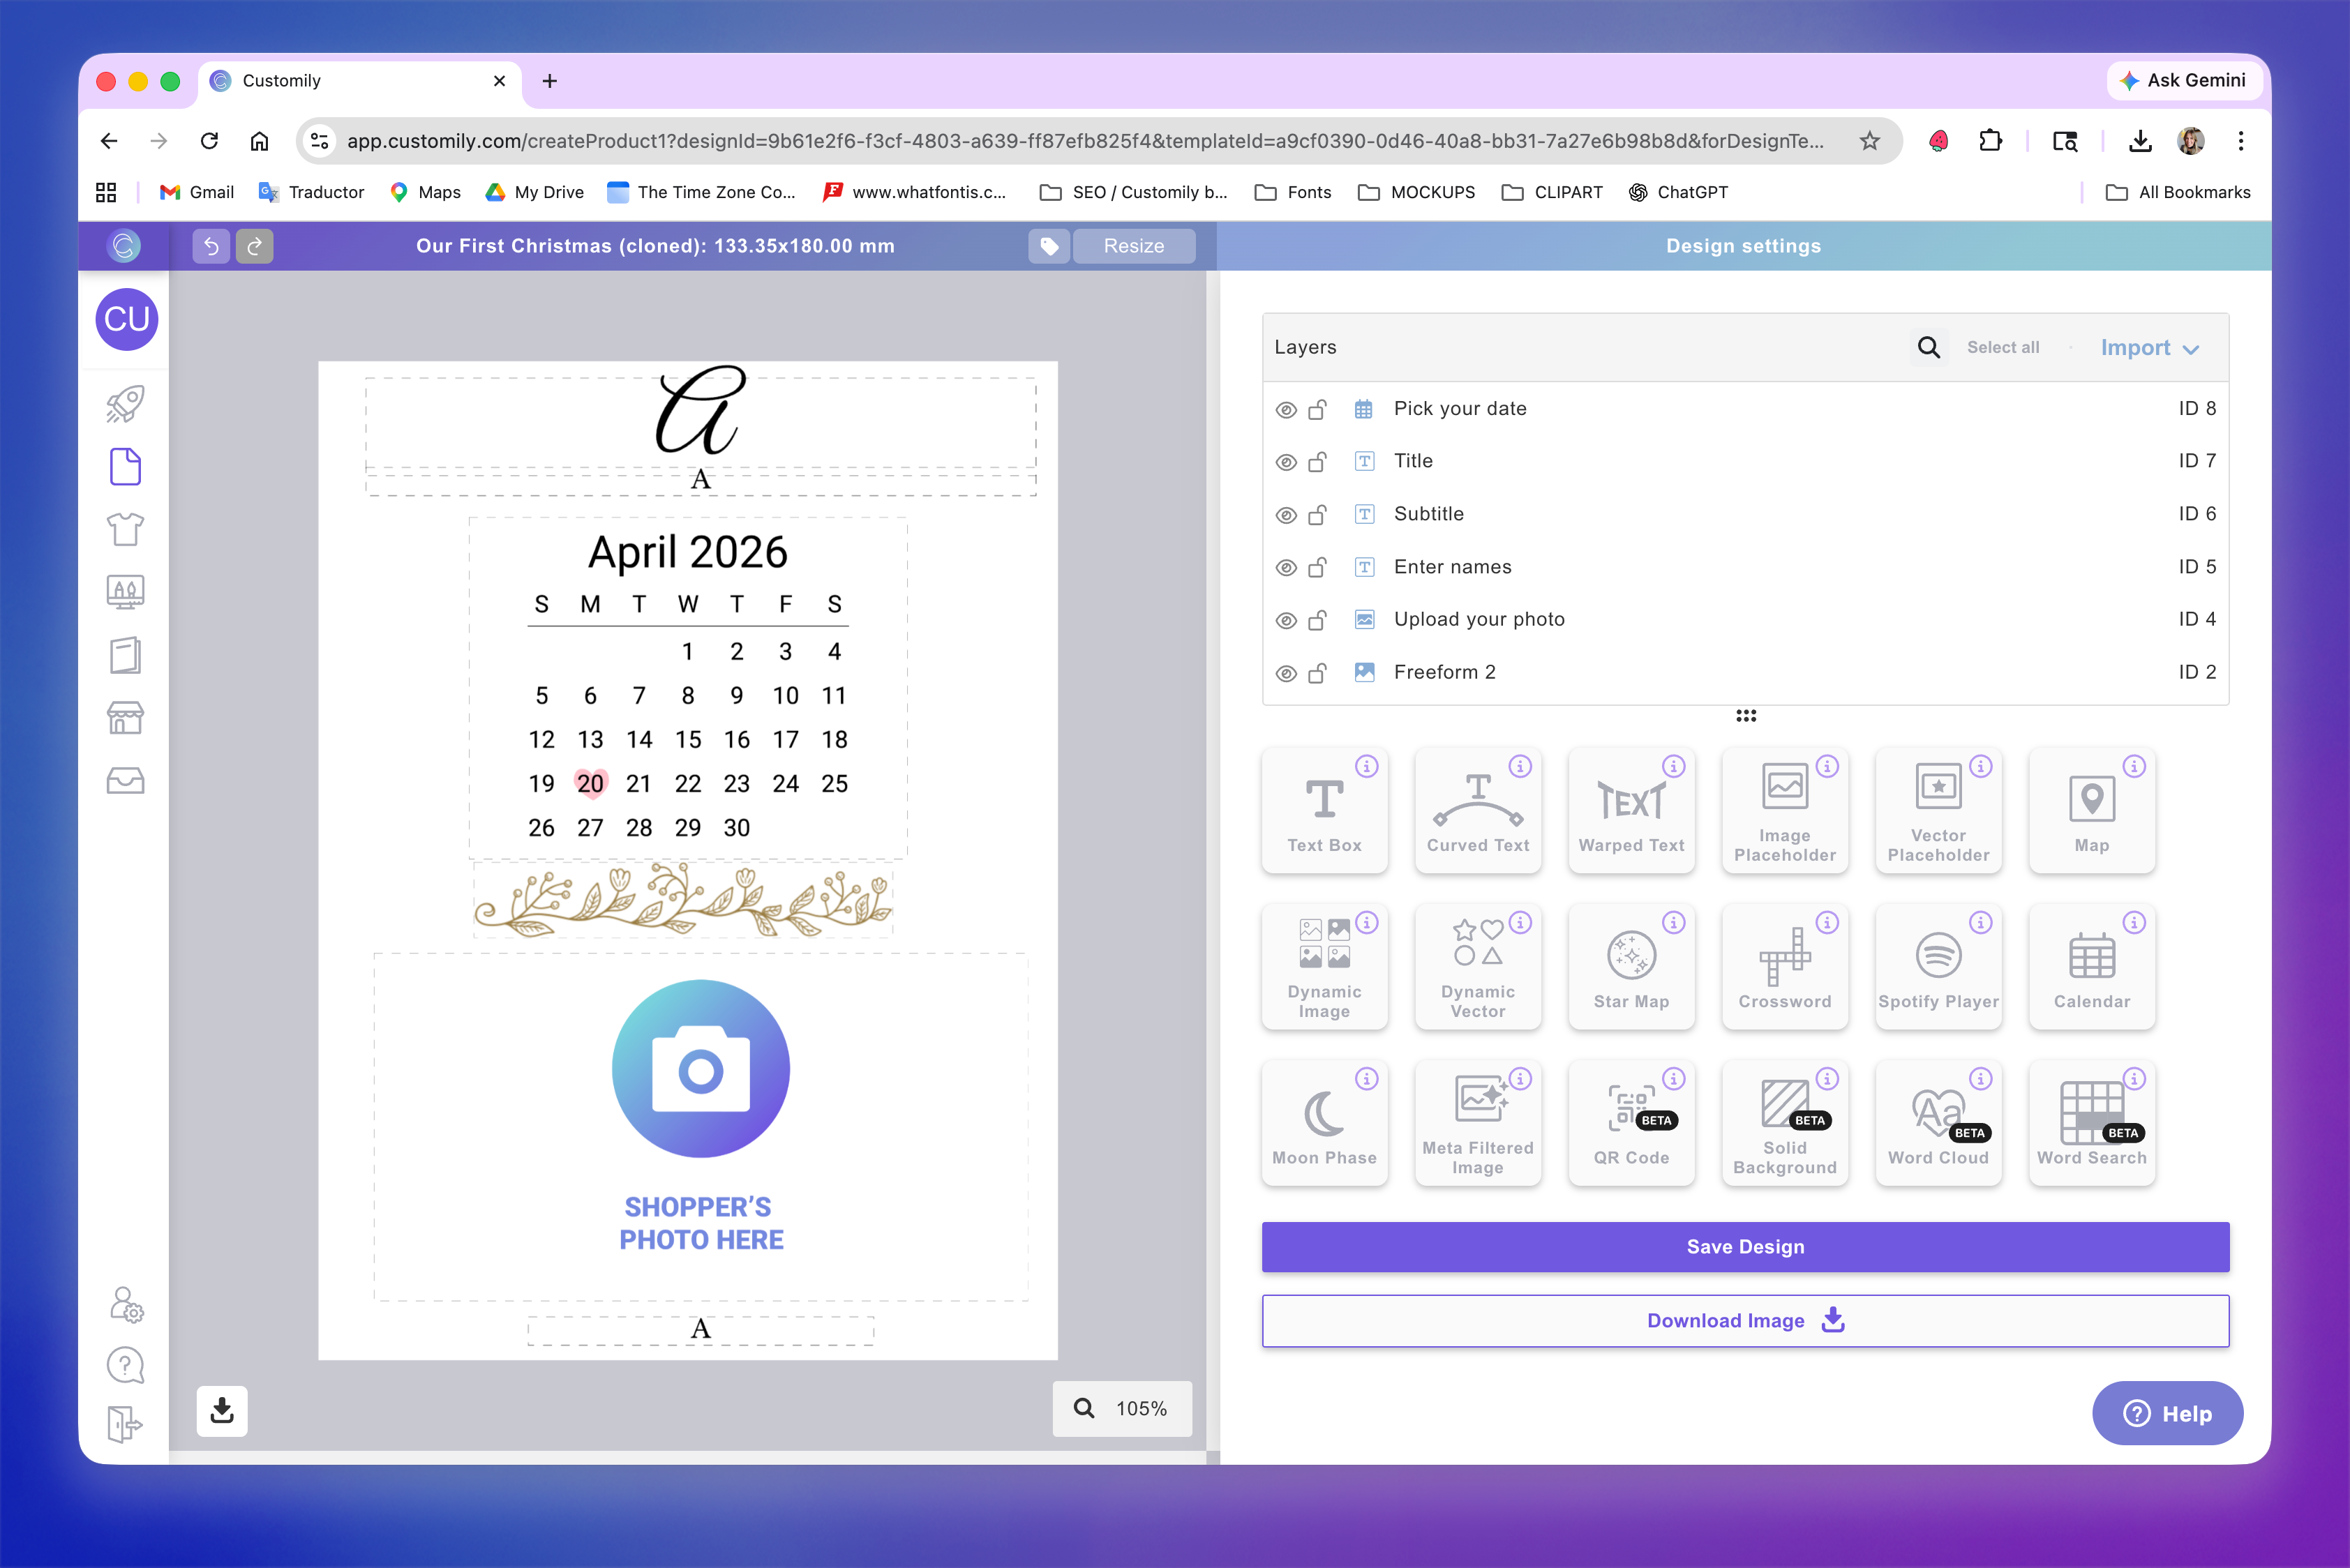Insert a Star Map element
Screen dimensions: 2350x1568
pyautogui.click(x=1631, y=967)
